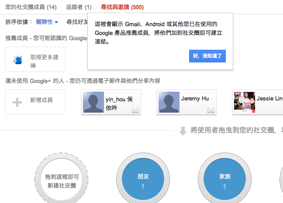This screenshot has width=283, height=203.
Task: Click the 新增成員 label text
Action: [x=41, y=100]
